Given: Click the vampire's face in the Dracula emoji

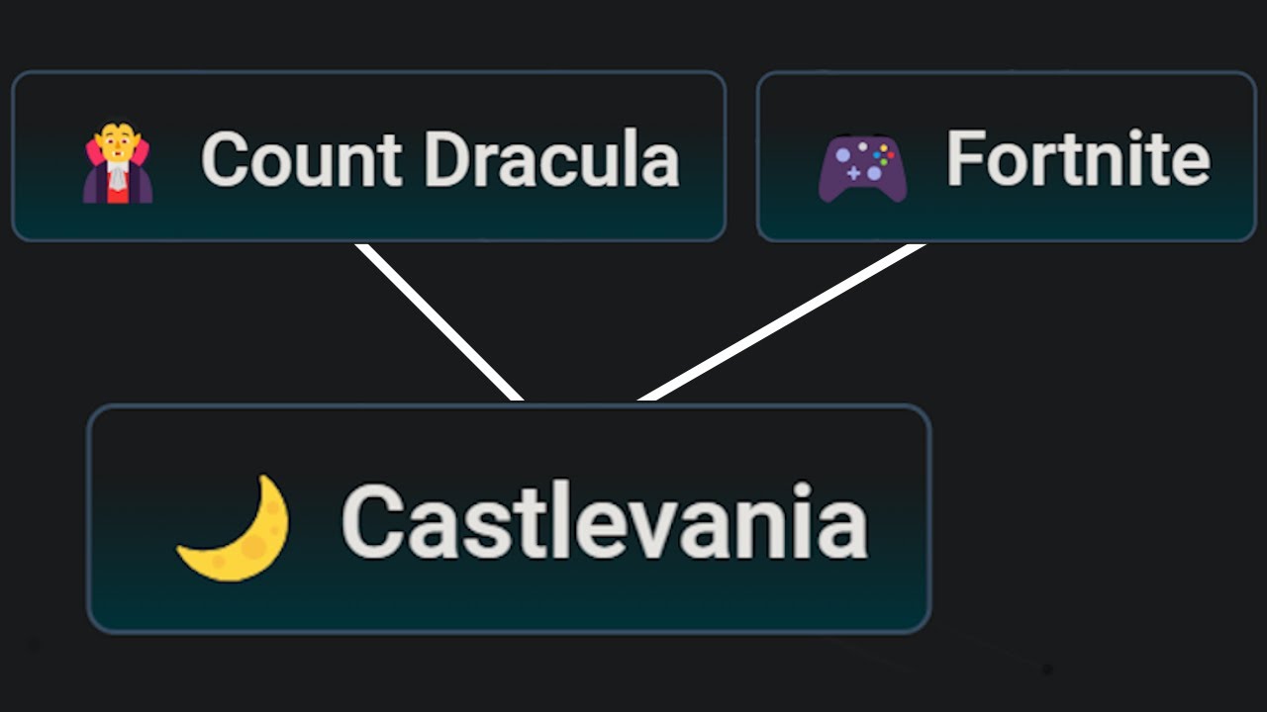Looking at the screenshot, I should (117, 143).
